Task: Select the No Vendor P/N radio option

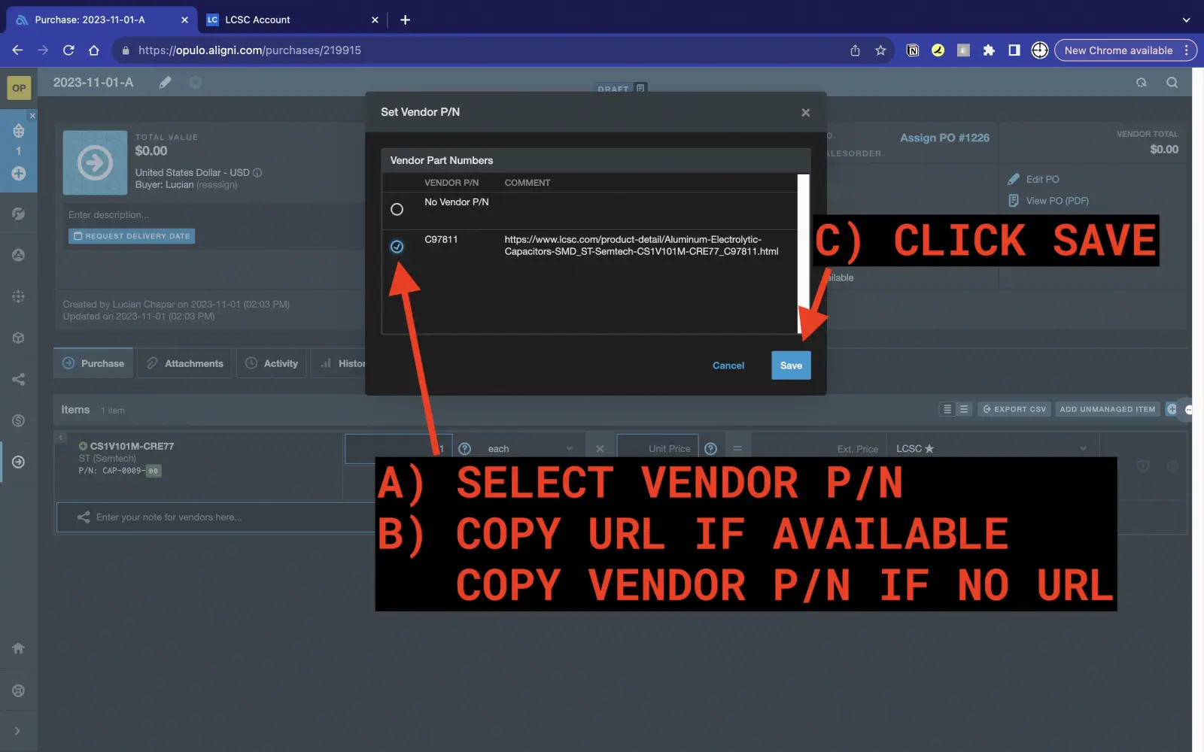Action: tap(397, 209)
